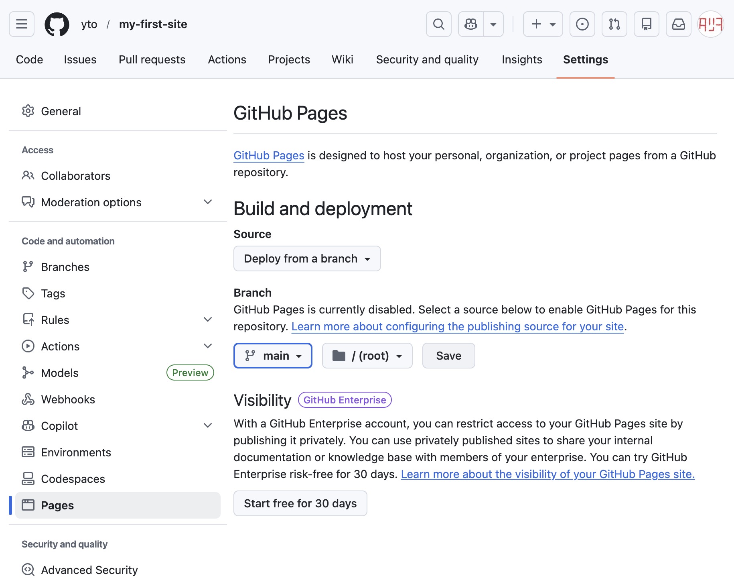Expand the sidebar Copilot chevron
The height and width of the screenshot is (578, 734).
coord(208,425)
